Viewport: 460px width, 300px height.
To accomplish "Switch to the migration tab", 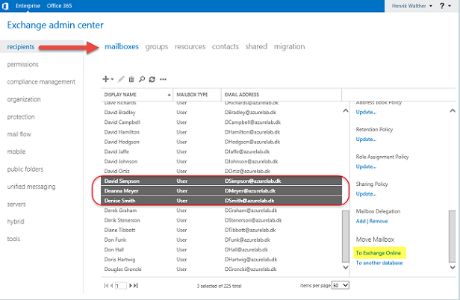I will (x=289, y=46).
